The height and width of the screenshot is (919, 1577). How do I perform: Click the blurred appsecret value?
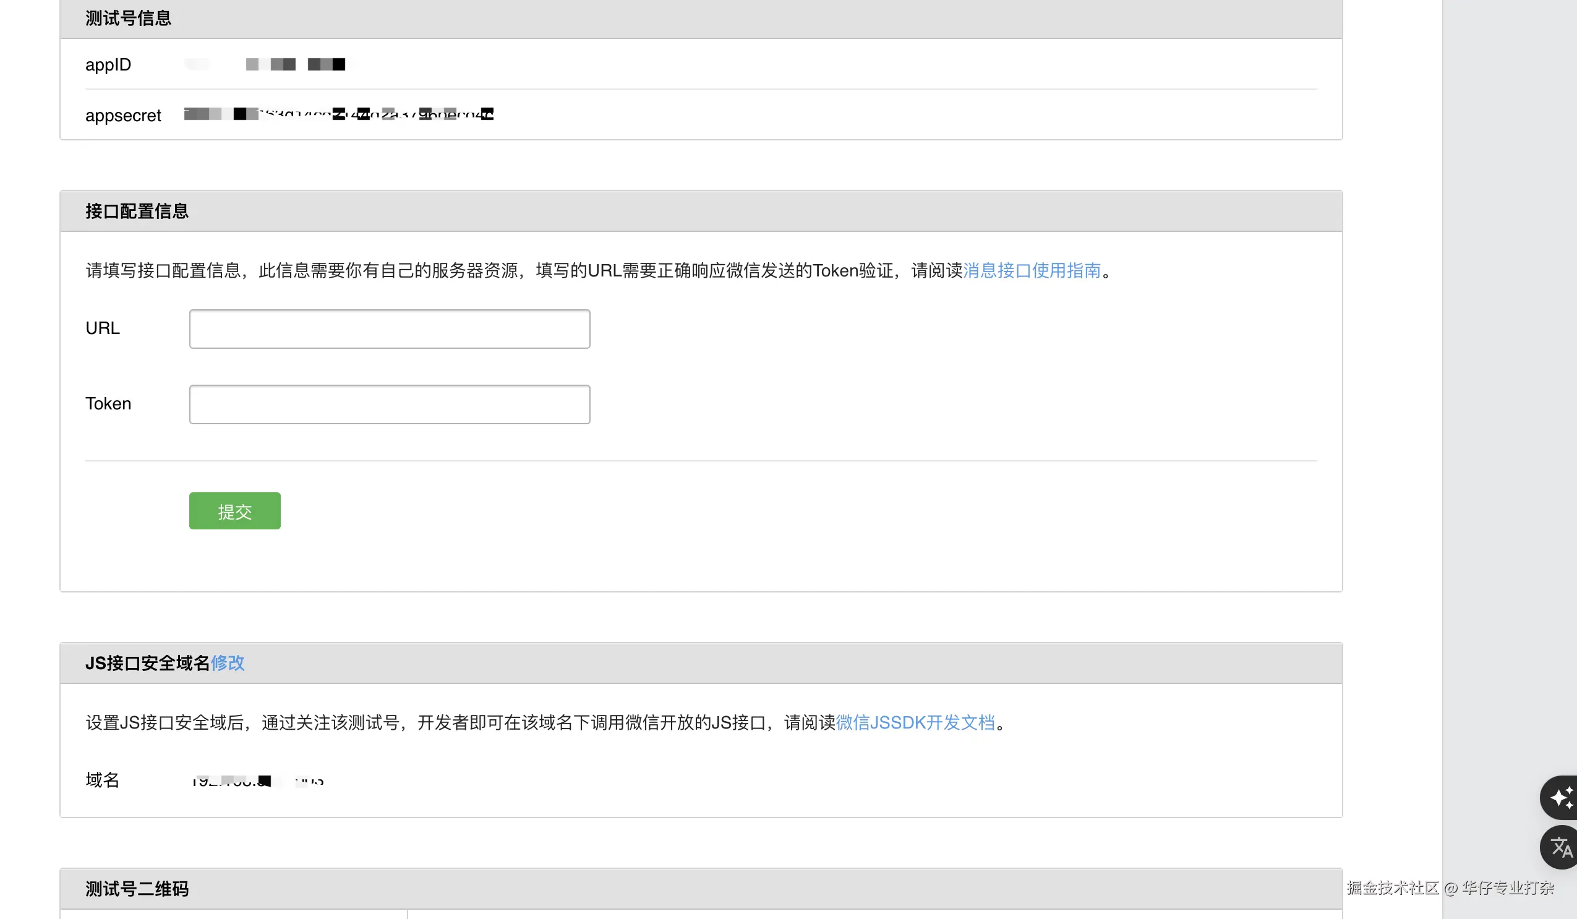tap(338, 114)
